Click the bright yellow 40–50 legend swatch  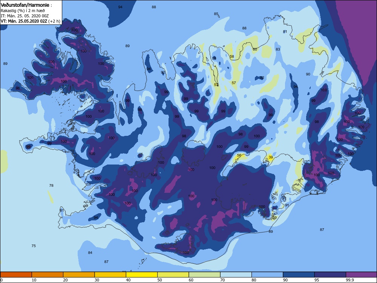pyautogui.click(x=142, y=275)
